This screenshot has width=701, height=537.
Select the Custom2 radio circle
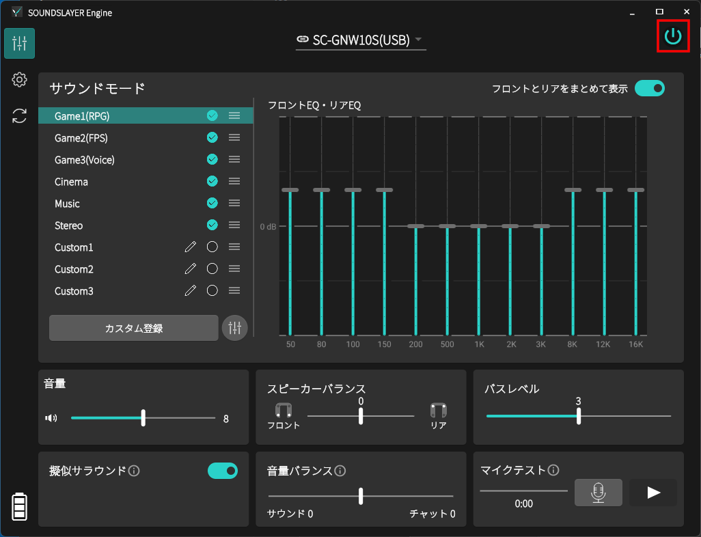click(x=212, y=269)
